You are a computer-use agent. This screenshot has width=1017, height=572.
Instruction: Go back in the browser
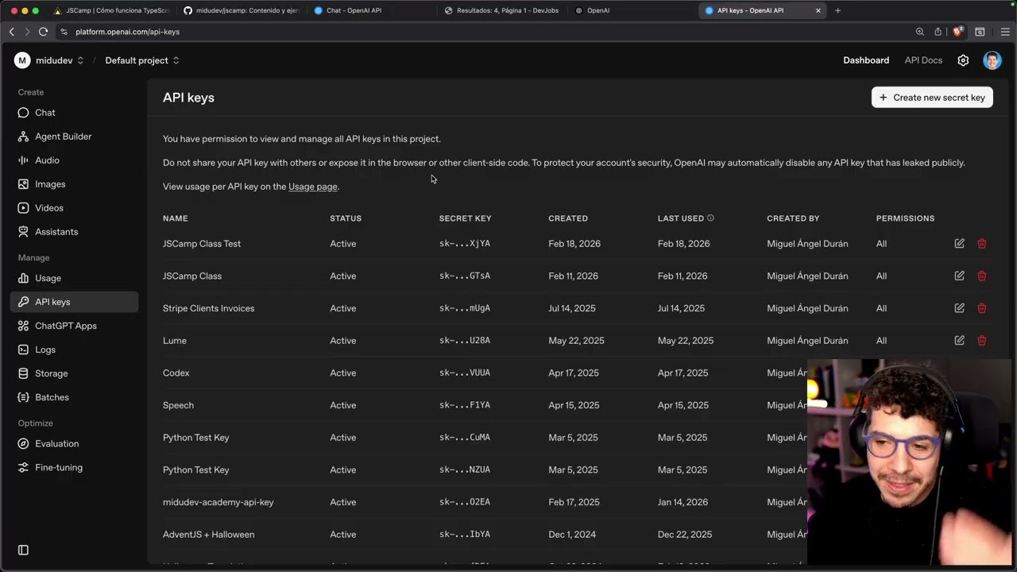(12, 32)
